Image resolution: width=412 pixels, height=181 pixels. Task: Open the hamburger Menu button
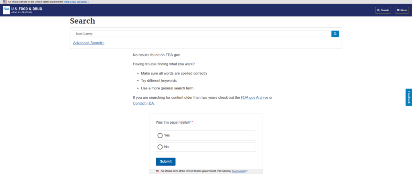(x=402, y=10)
